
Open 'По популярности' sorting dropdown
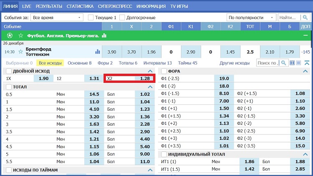point(251,17)
